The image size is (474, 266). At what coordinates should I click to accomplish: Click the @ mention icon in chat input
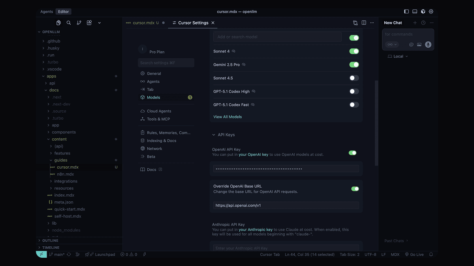pos(411,45)
